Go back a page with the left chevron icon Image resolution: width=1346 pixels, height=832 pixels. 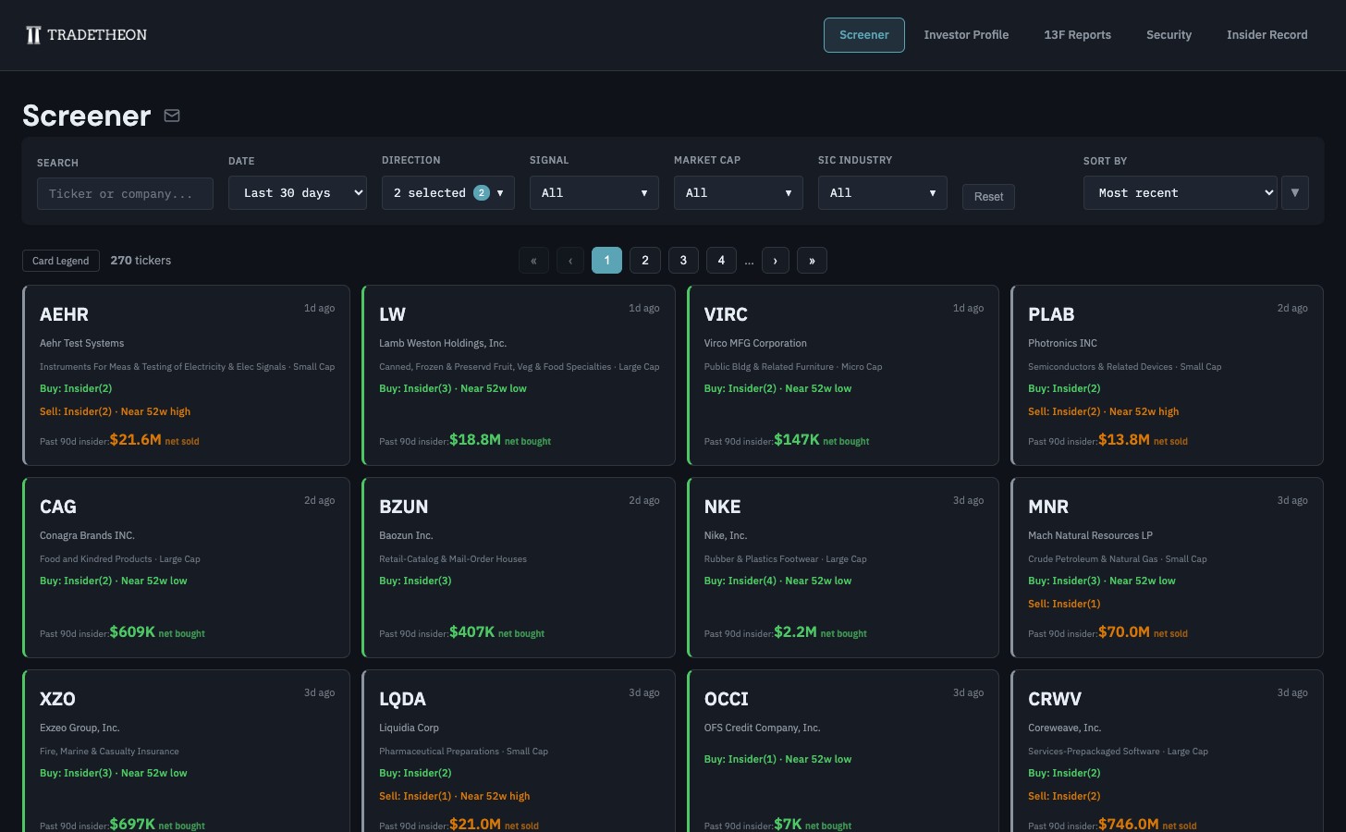point(570,260)
